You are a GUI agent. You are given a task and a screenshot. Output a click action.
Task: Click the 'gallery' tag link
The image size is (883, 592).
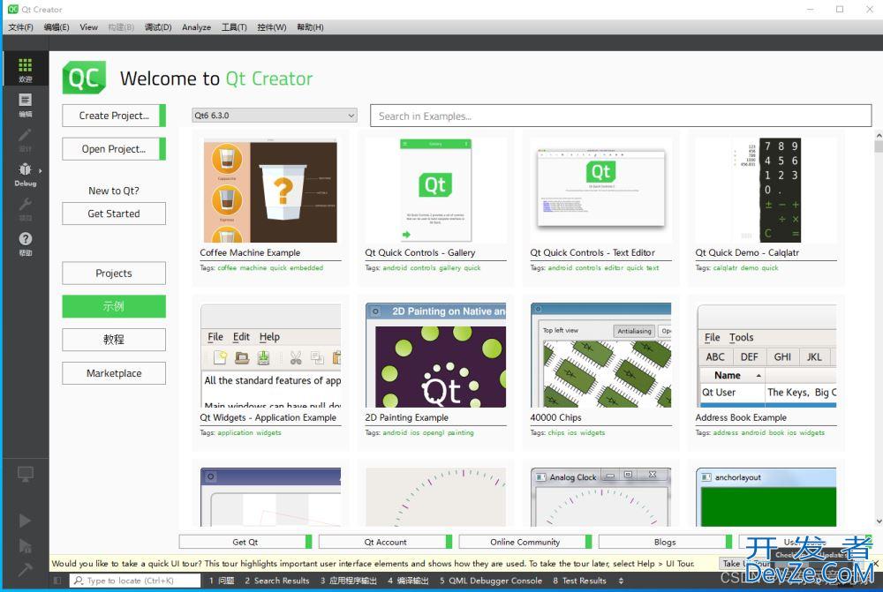(450, 268)
